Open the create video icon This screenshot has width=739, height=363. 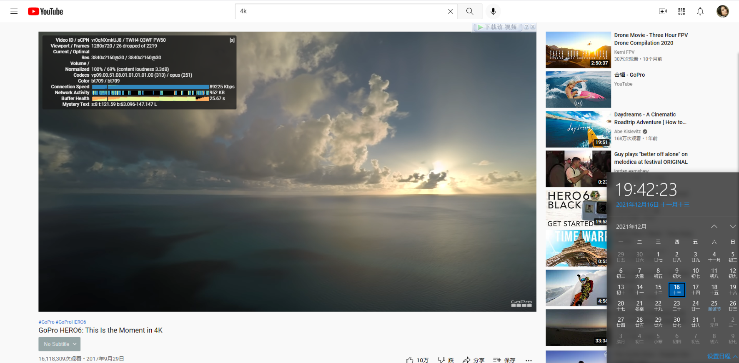(663, 11)
